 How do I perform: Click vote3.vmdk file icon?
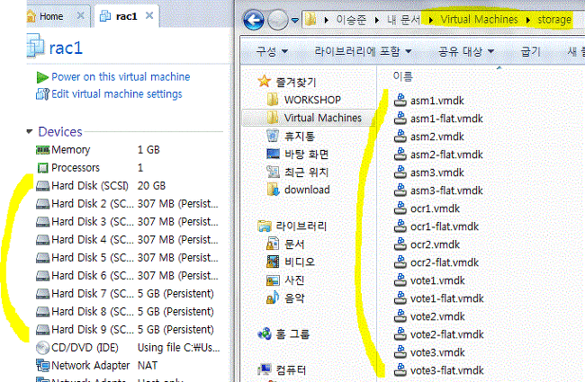400,352
